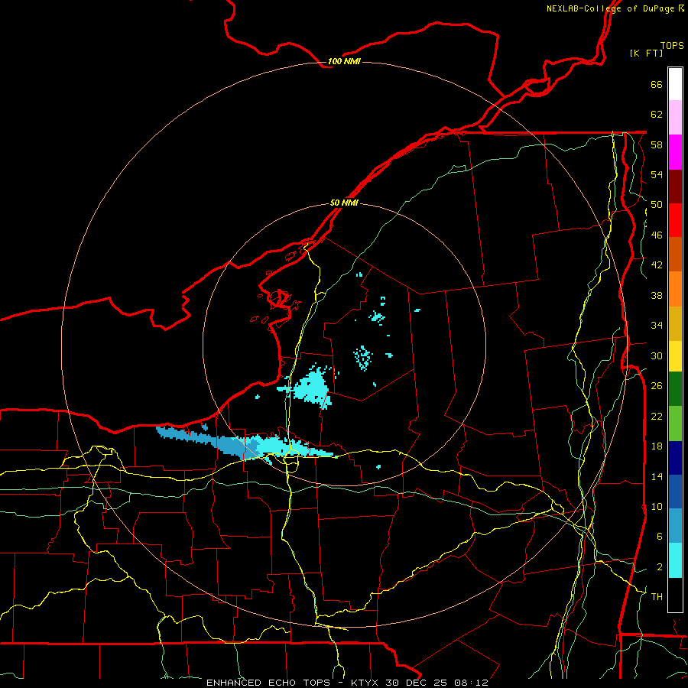Screen dimensions: 688x688
Task: Click the legend value "2"
Action: pyautogui.click(x=659, y=566)
